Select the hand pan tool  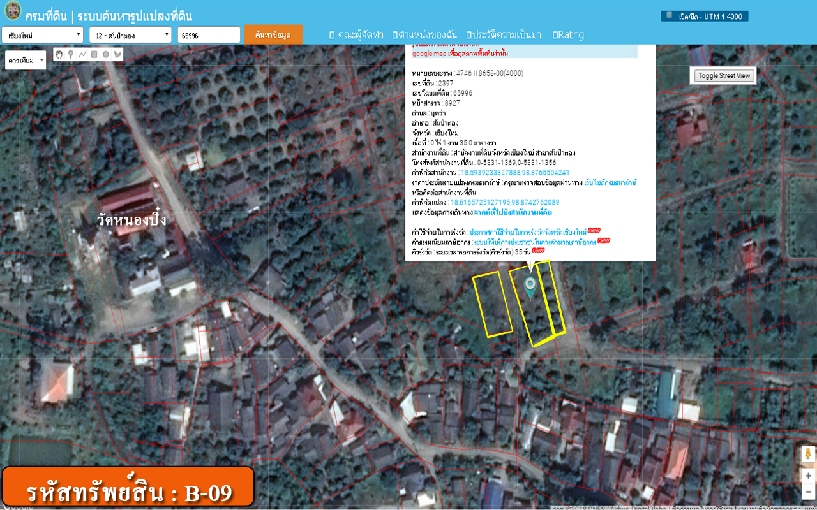pyautogui.click(x=59, y=55)
